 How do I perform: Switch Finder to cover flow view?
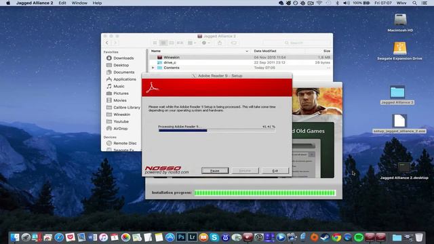tap(180, 43)
